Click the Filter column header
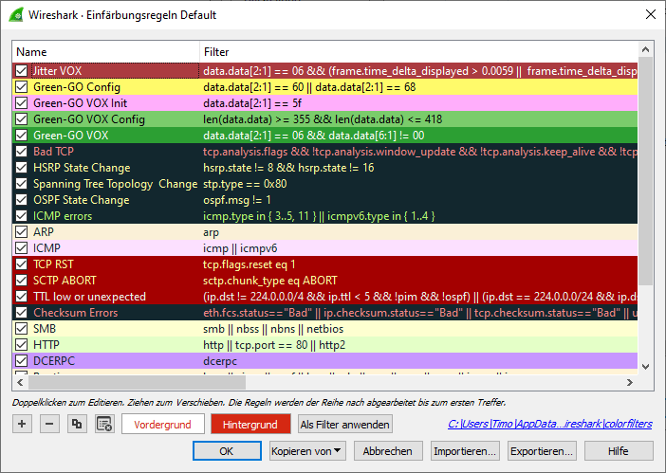This screenshot has height=473, width=666. pyautogui.click(x=418, y=52)
